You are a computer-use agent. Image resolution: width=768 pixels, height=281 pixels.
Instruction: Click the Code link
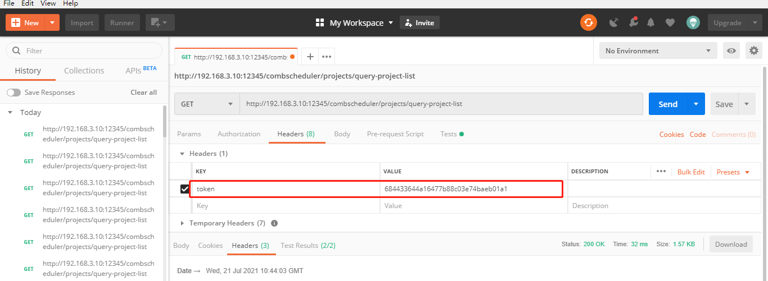(x=698, y=134)
